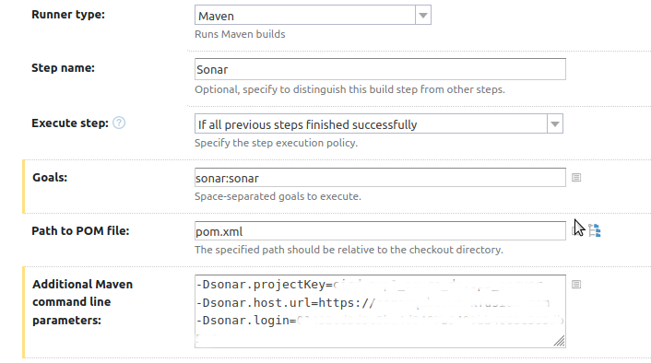Expand the Execute step policy dropdown arrow
Image resolution: width=651 pixels, height=363 pixels.
pos(555,124)
